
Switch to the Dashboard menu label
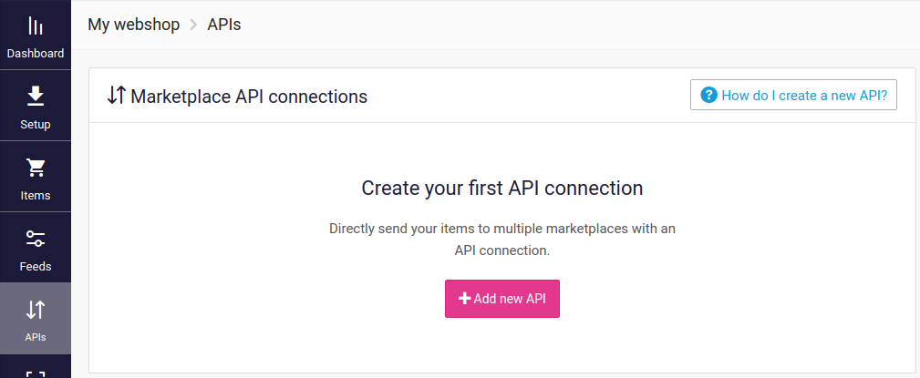[36, 54]
